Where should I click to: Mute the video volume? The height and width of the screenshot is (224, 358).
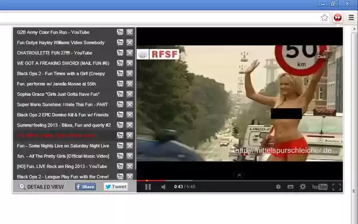pos(163,187)
